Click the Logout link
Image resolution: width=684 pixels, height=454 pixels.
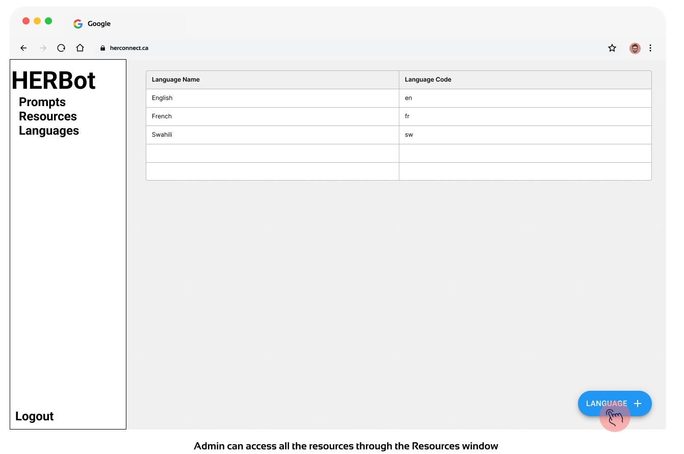point(35,416)
